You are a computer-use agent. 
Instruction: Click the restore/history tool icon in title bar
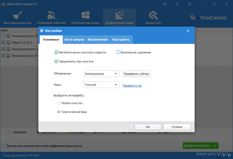pos(177,4)
